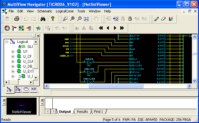Click the netlist image view icon
The height and width of the screenshot is (123, 199).
(x=21, y=28)
